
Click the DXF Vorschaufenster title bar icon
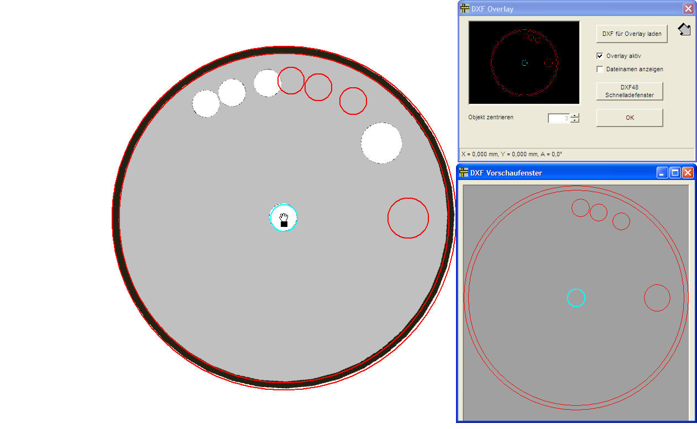point(464,173)
